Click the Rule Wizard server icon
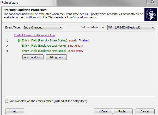The image size is (158, 115). tap(151, 14)
